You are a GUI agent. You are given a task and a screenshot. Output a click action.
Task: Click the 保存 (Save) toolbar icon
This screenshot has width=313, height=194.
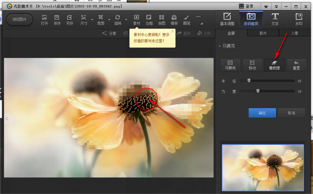(57, 20)
